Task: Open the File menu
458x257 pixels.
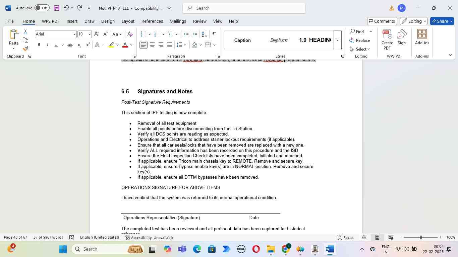Action: click(x=10, y=21)
